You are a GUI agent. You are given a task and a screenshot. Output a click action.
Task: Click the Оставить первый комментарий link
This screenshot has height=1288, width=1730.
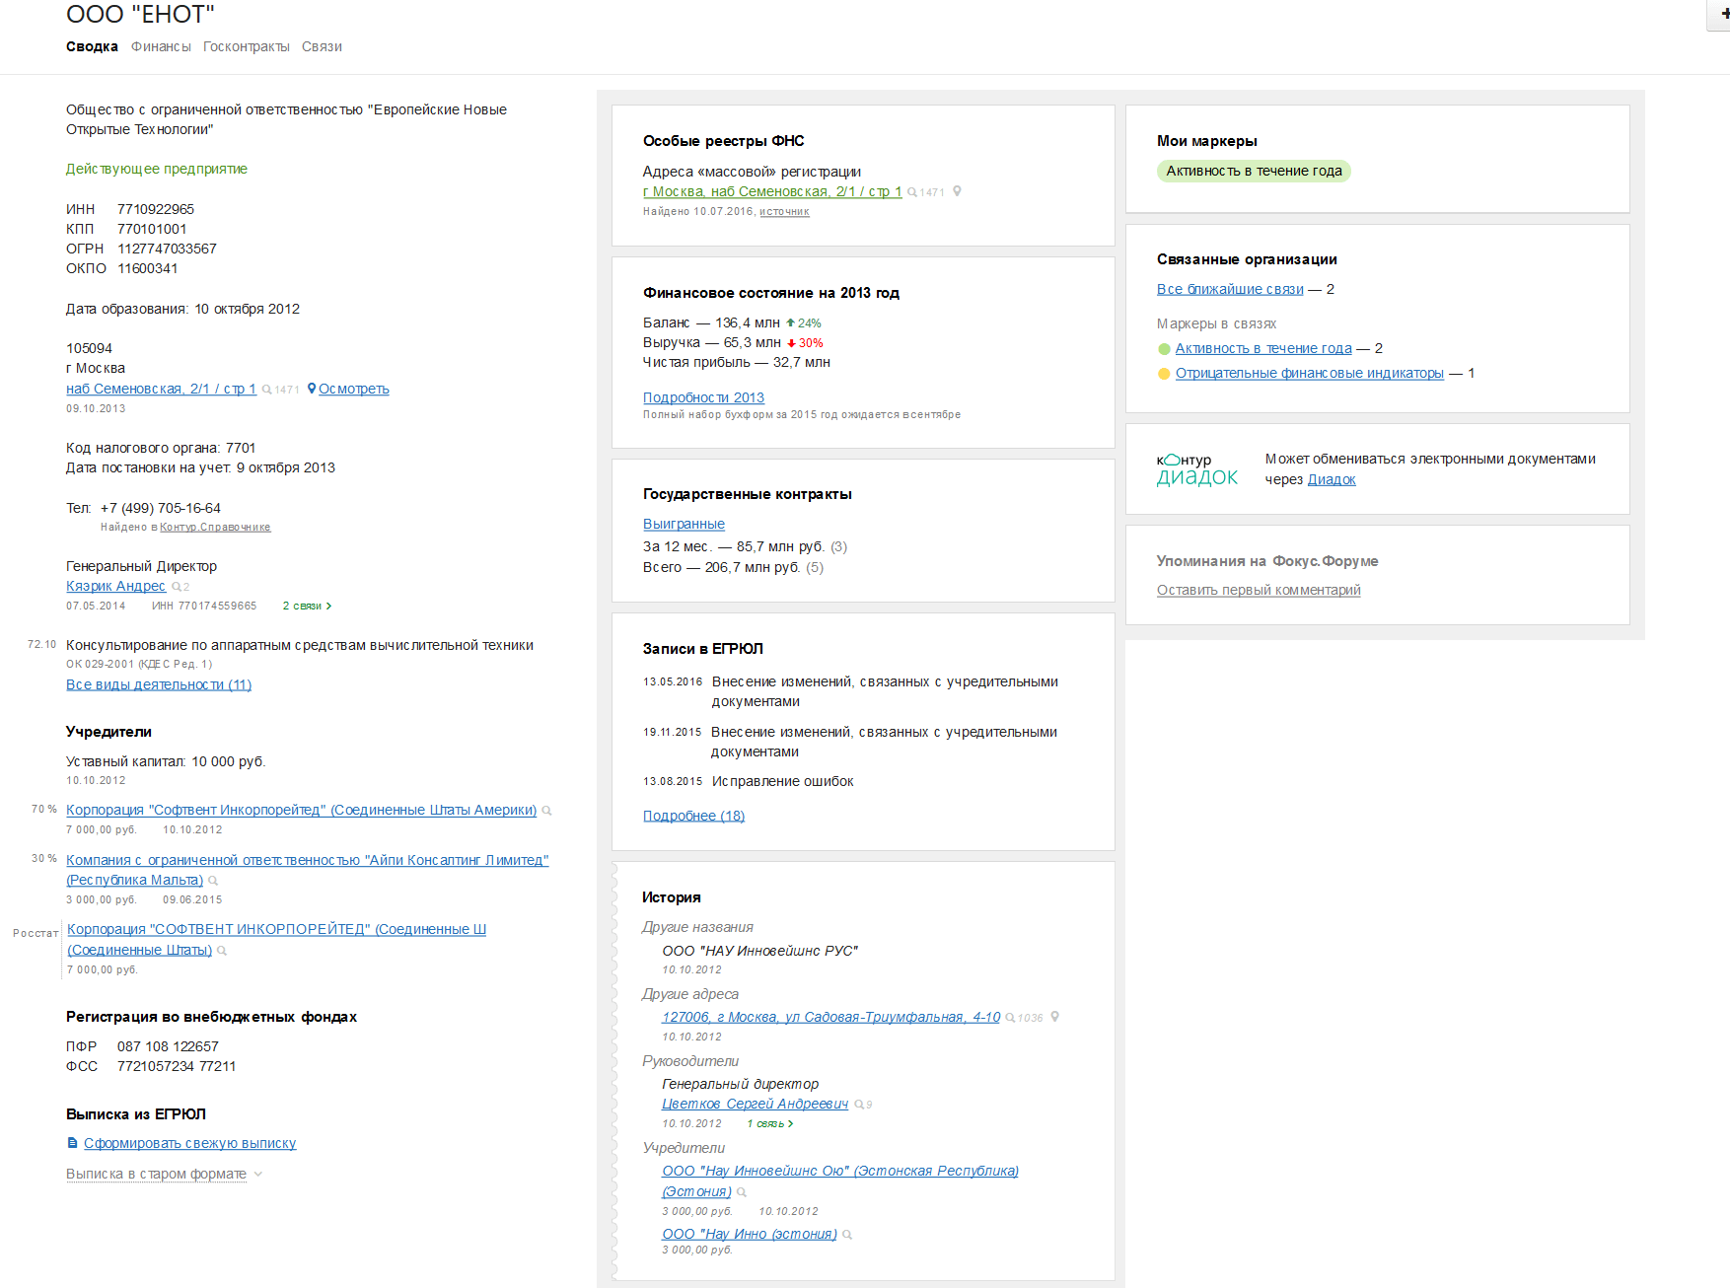pos(1258,590)
